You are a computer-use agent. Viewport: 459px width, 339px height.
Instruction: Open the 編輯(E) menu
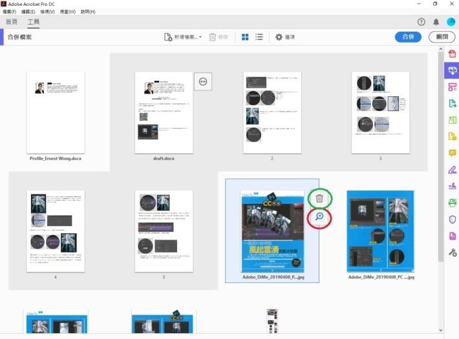(28, 12)
